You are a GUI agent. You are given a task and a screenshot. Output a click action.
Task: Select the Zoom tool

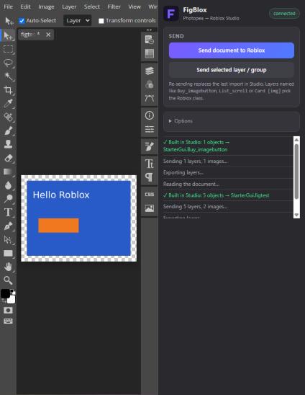(8, 280)
